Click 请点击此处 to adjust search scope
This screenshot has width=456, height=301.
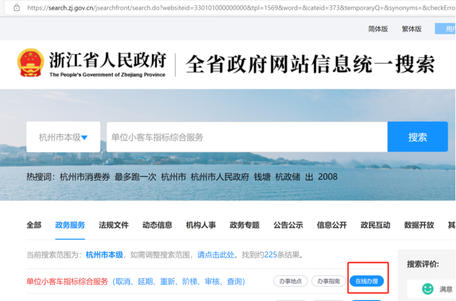point(216,255)
